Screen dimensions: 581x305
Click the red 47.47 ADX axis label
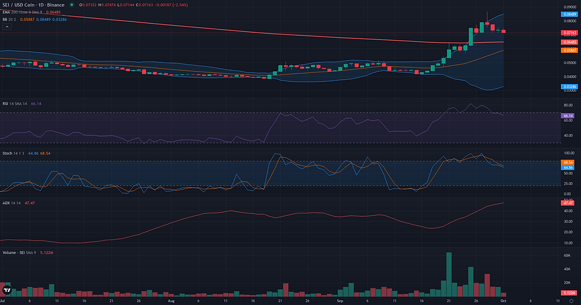pyautogui.click(x=568, y=203)
